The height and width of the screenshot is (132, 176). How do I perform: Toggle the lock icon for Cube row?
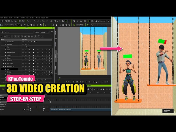coord(26,50)
